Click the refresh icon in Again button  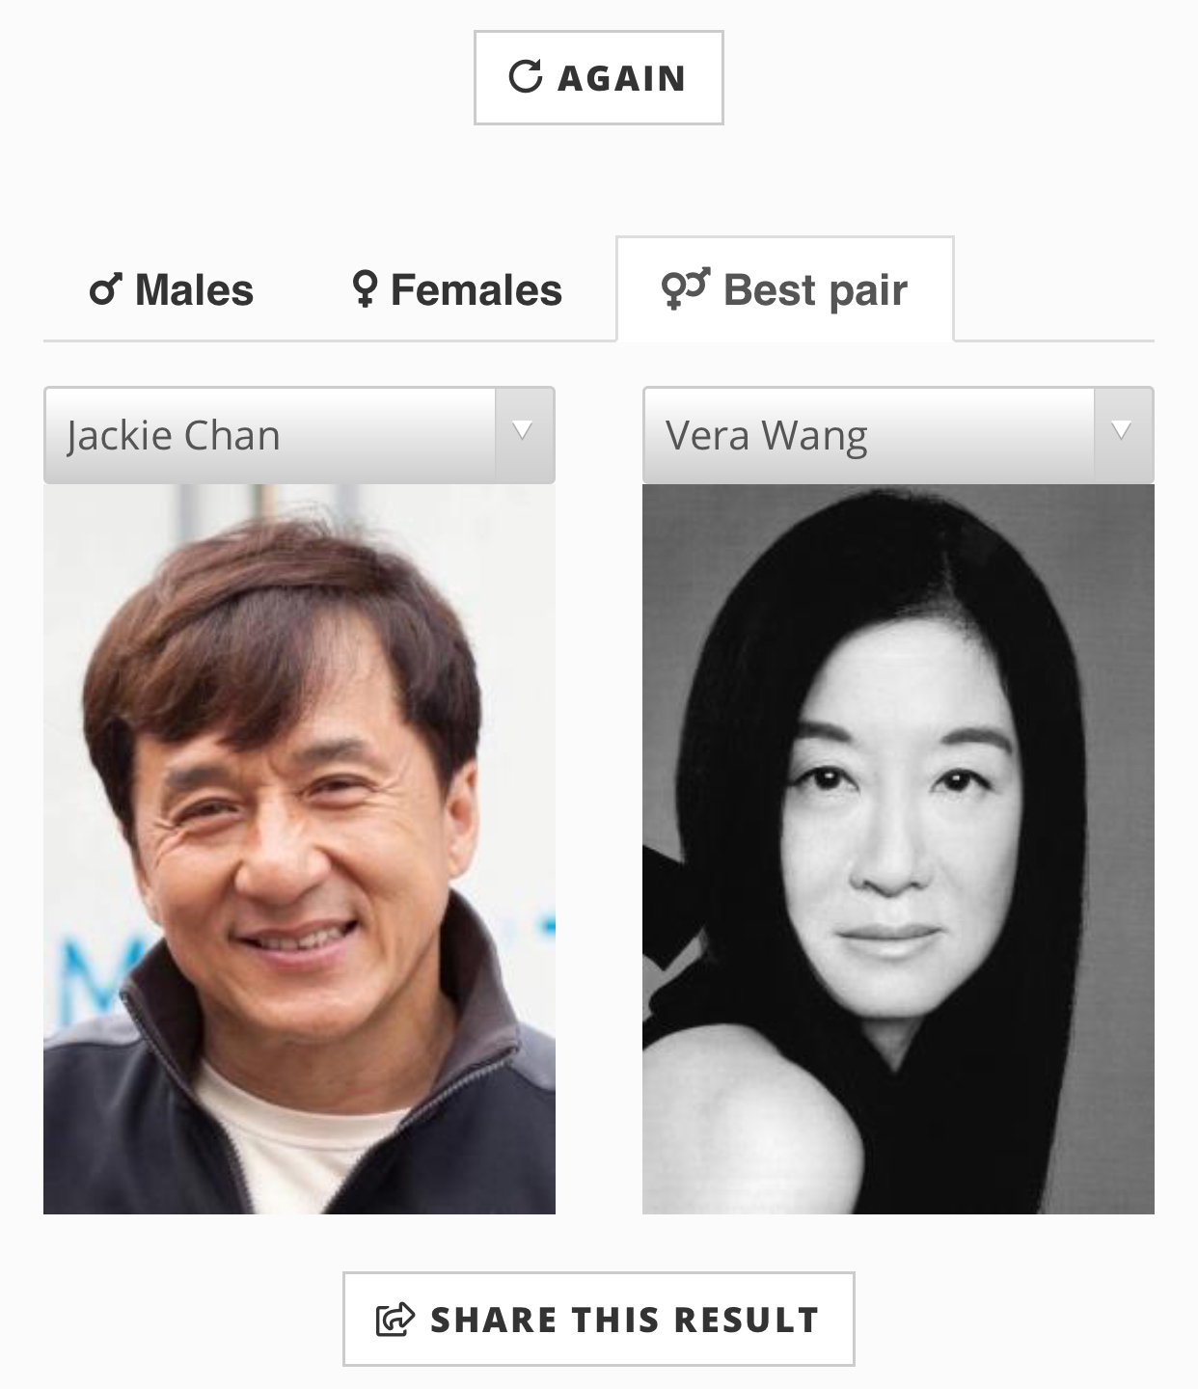point(526,76)
